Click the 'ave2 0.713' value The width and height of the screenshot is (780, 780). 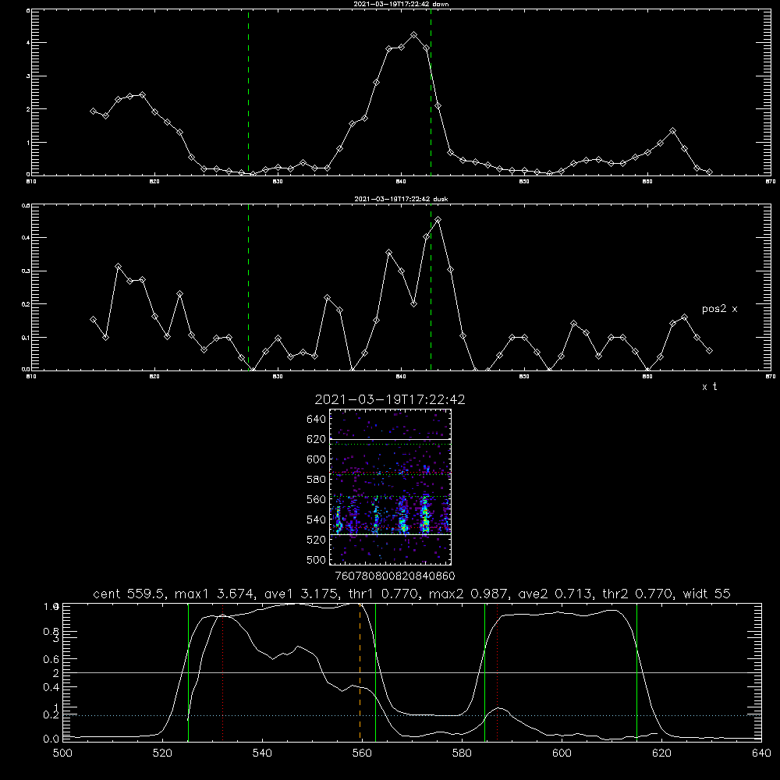555,594
